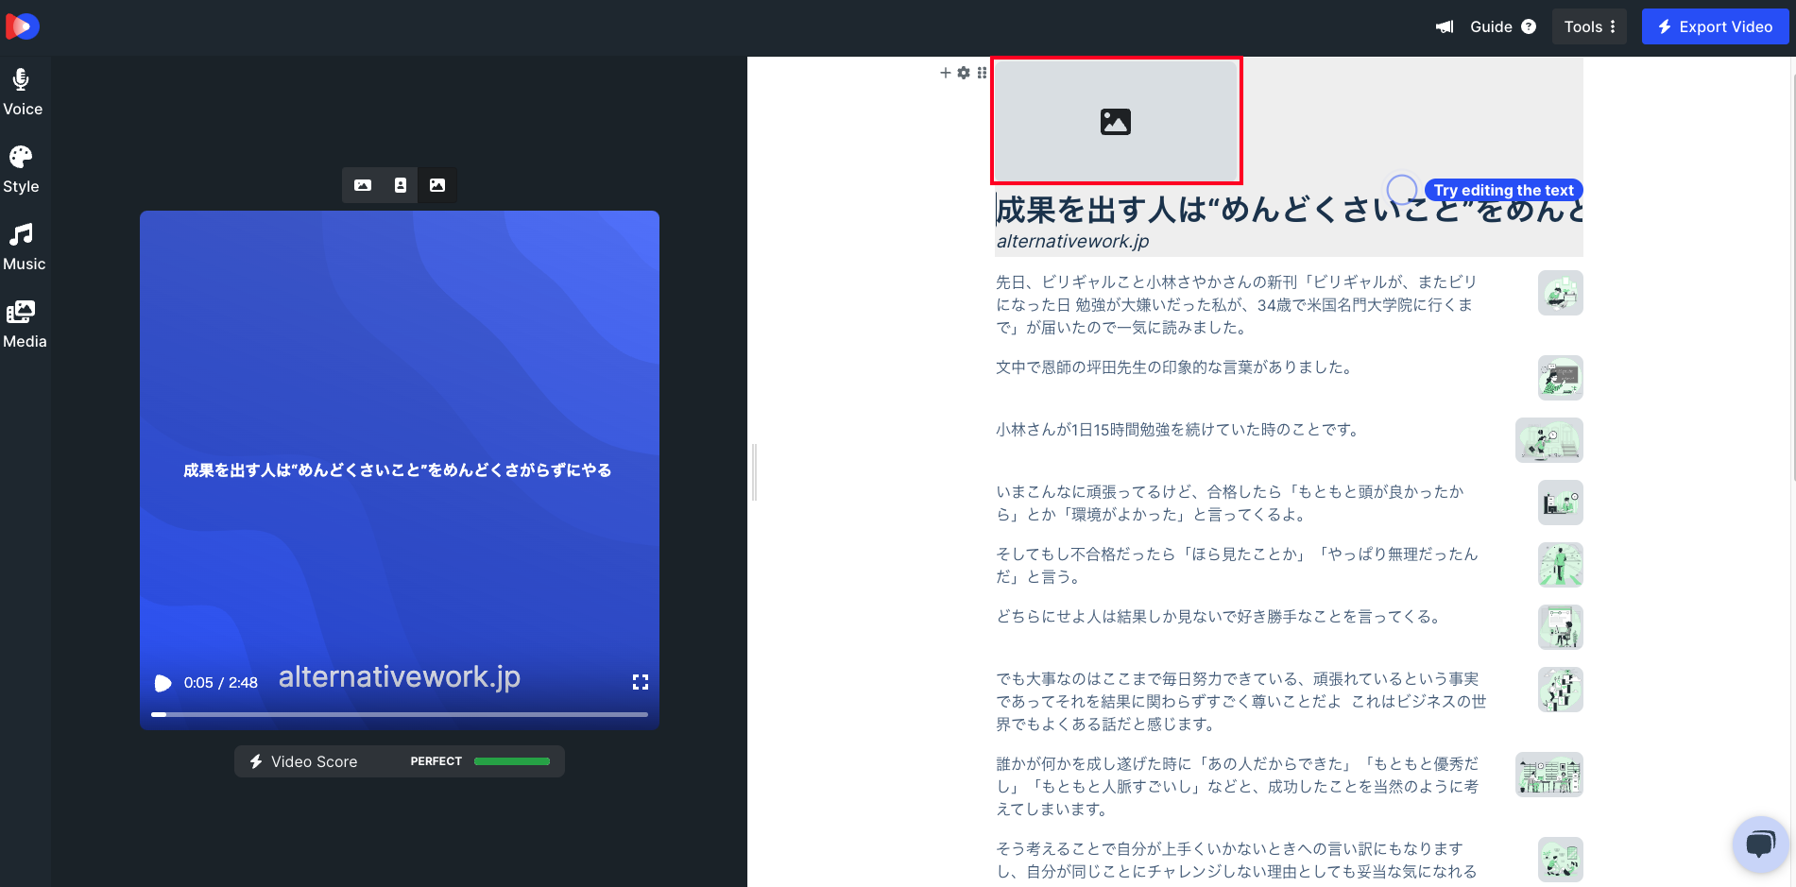Select square video format icon

coord(437,185)
